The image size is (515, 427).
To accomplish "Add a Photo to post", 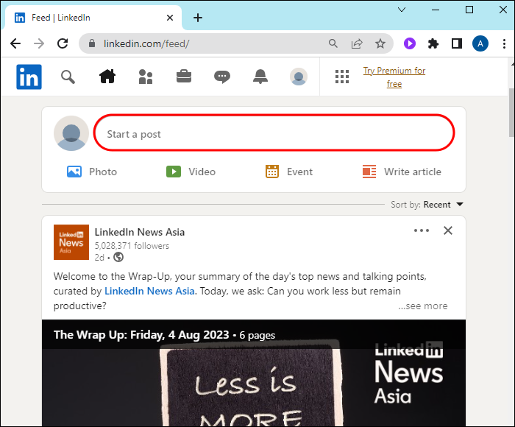I will click(92, 172).
